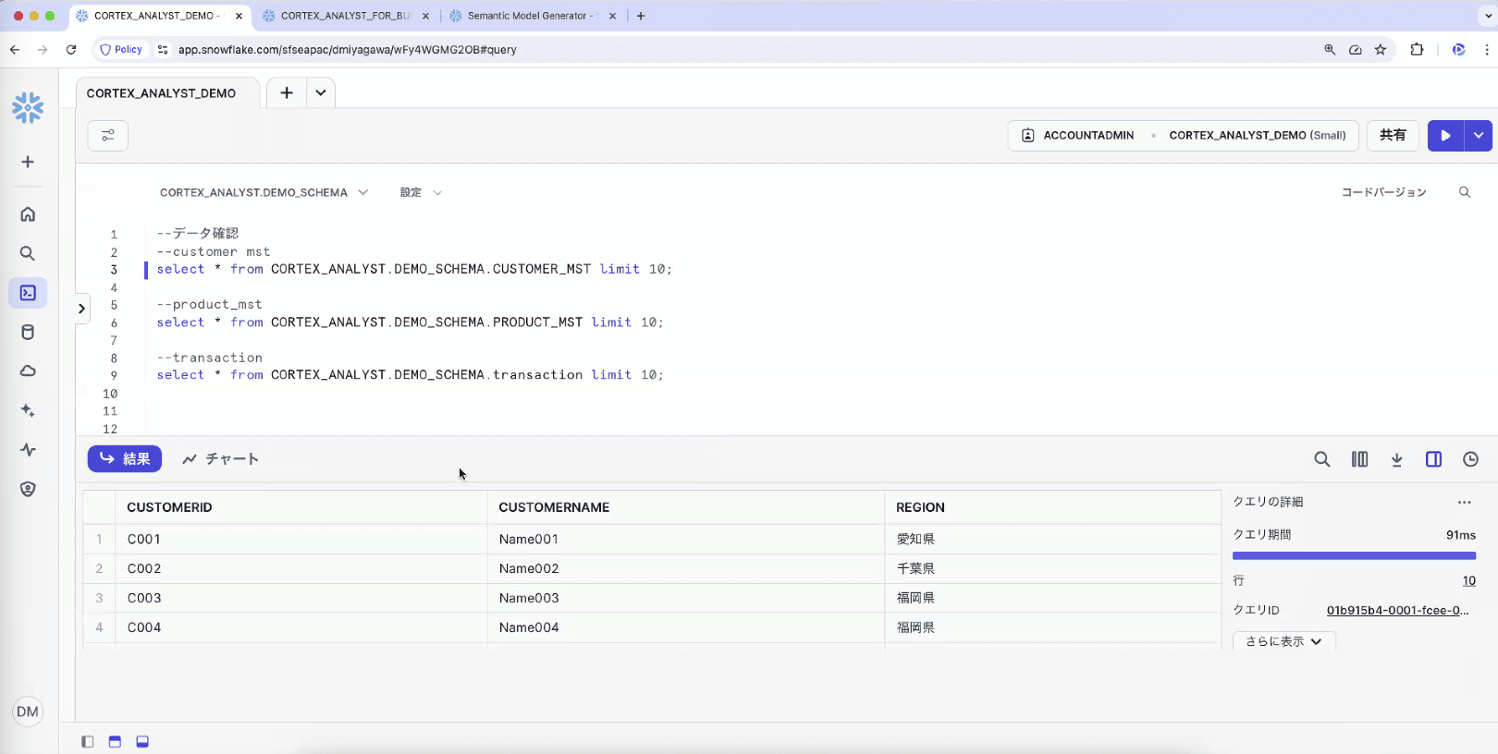Switch to the 結果 results tab
Viewport: 1498px width, 754px height.
click(x=125, y=458)
